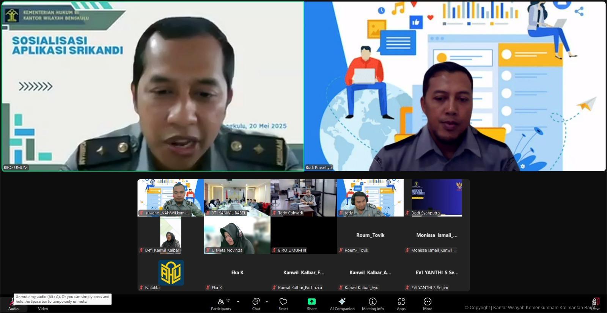Click the Tedy Cahyadi video thumbnail
The width and height of the screenshot is (607, 313).
[303, 198]
